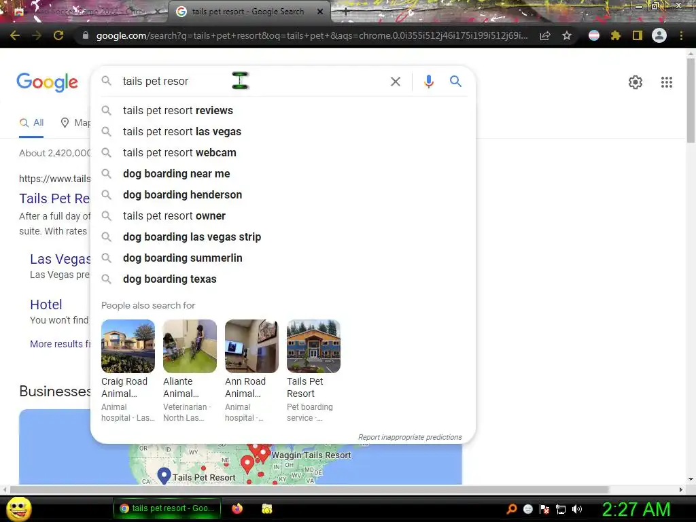Click the Google logo
Screen dimensions: 696x522
point(47,82)
